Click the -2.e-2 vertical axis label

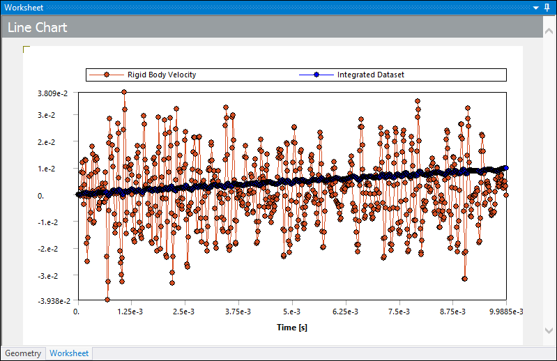[x=47, y=249]
